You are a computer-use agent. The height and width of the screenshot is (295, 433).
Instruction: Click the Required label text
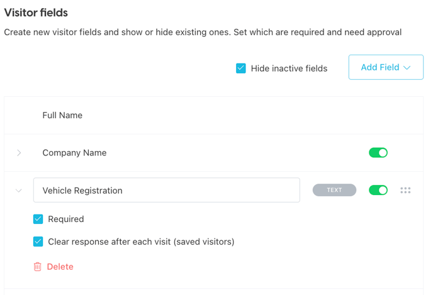click(66, 219)
